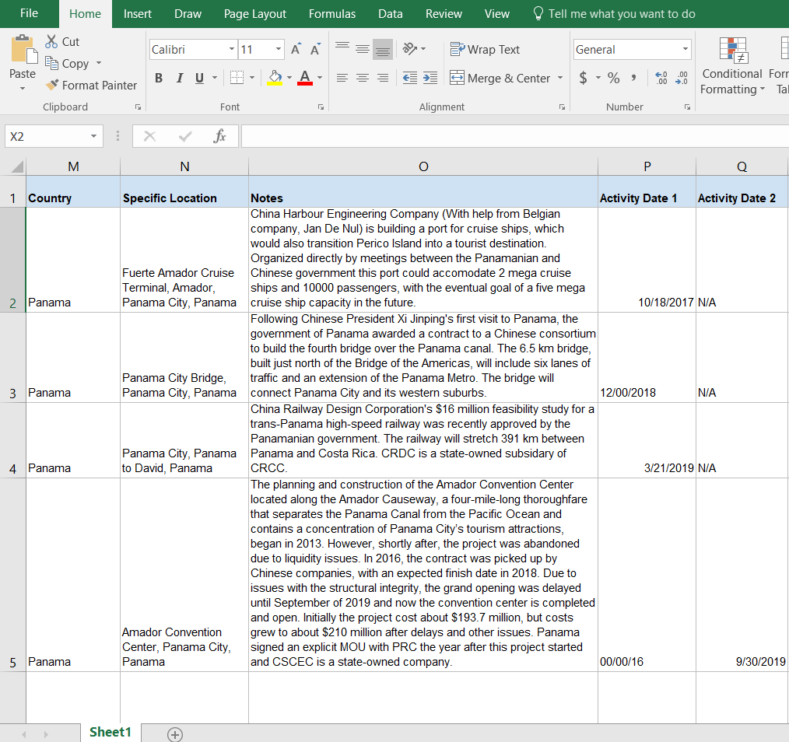This screenshot has width=789, height=742.
Task: Apply the red Font Color A
Action: pyautogui.click(x=305, y=78)
